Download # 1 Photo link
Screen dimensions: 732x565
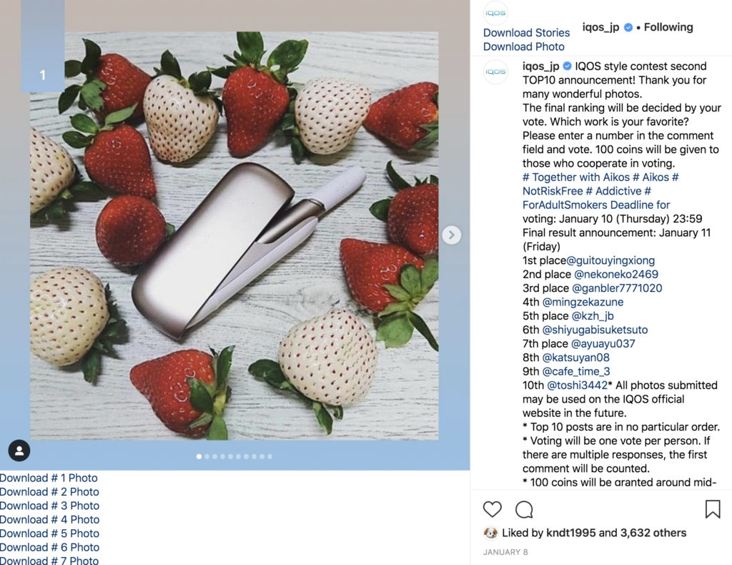tap(49, 478)
